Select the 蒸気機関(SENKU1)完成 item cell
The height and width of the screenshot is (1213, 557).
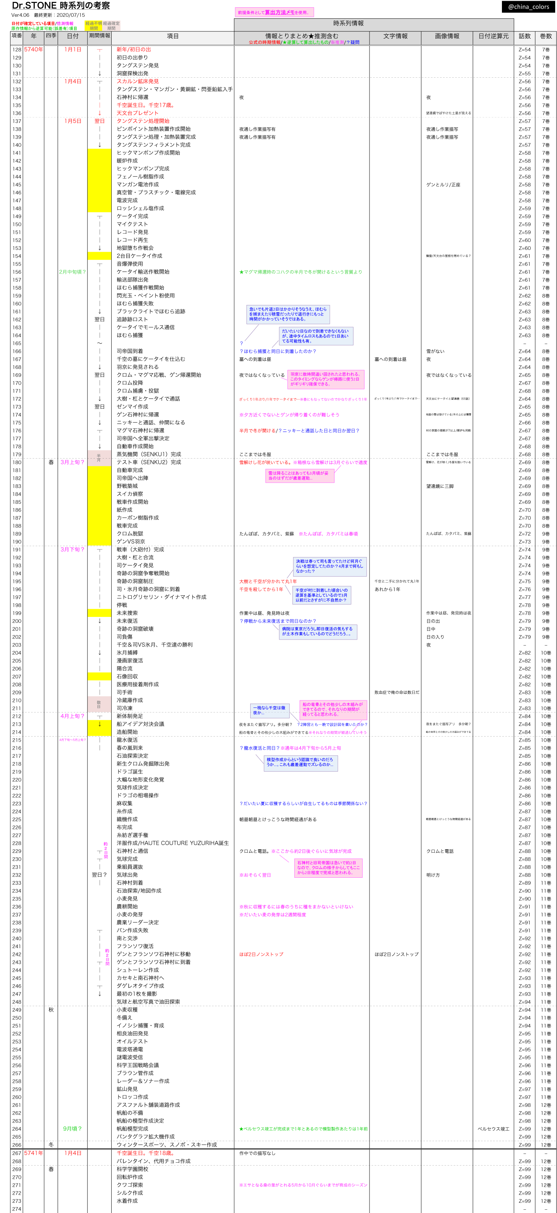[x=149, y=455]
